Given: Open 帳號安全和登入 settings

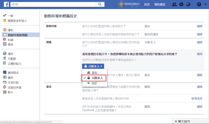Looking at the screenshot, I should [x=17, y=21].
